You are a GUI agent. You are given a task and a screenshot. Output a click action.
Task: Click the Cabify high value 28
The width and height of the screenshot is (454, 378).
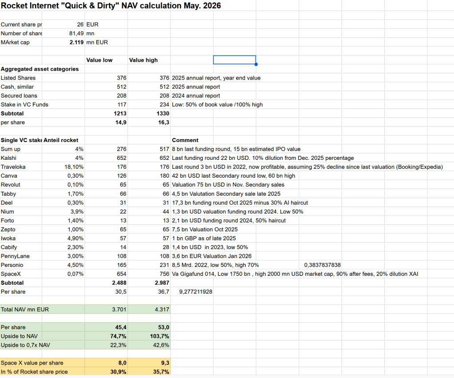(x=166, y=247)
